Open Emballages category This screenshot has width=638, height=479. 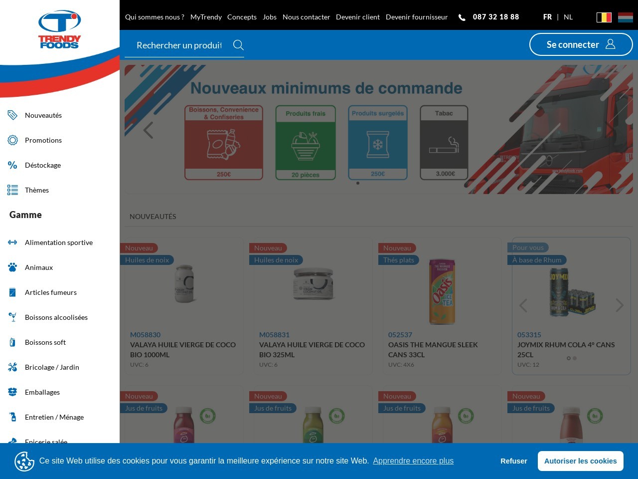(x=42, y=392)
